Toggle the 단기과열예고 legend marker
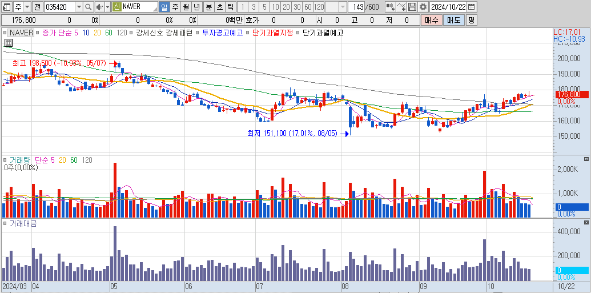This screenshot has height=293, width=591. click(299, 33)
